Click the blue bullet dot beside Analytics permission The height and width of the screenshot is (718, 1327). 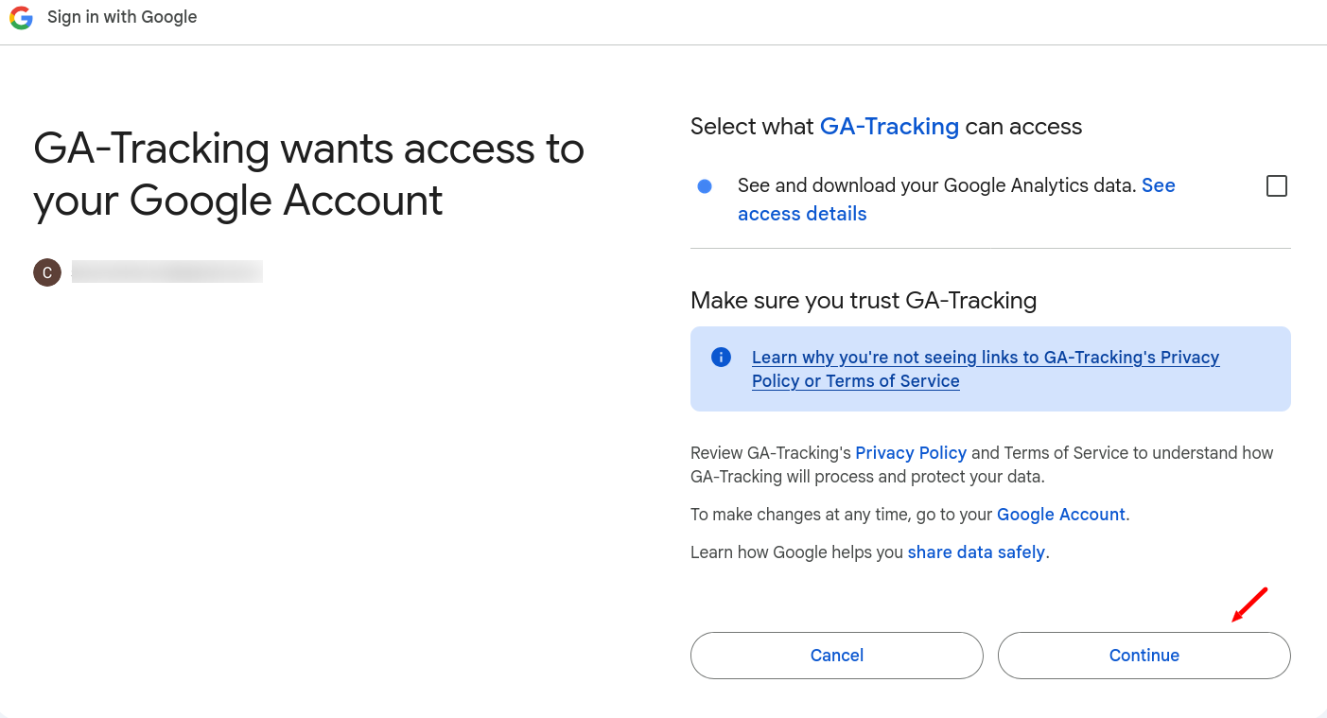coord(705,186)
